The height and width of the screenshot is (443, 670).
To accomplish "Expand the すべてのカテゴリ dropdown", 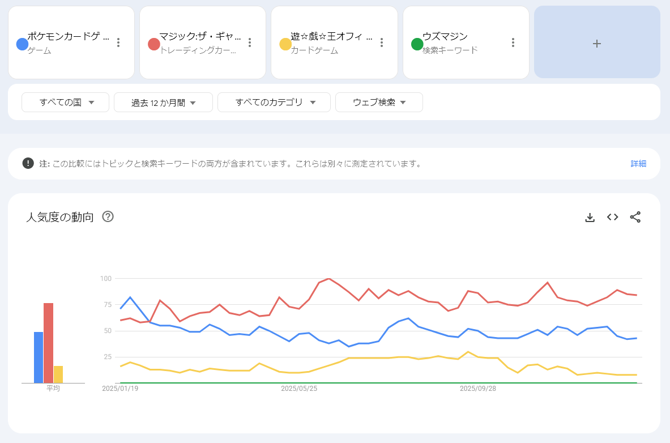I will click(x=274, y=103).
